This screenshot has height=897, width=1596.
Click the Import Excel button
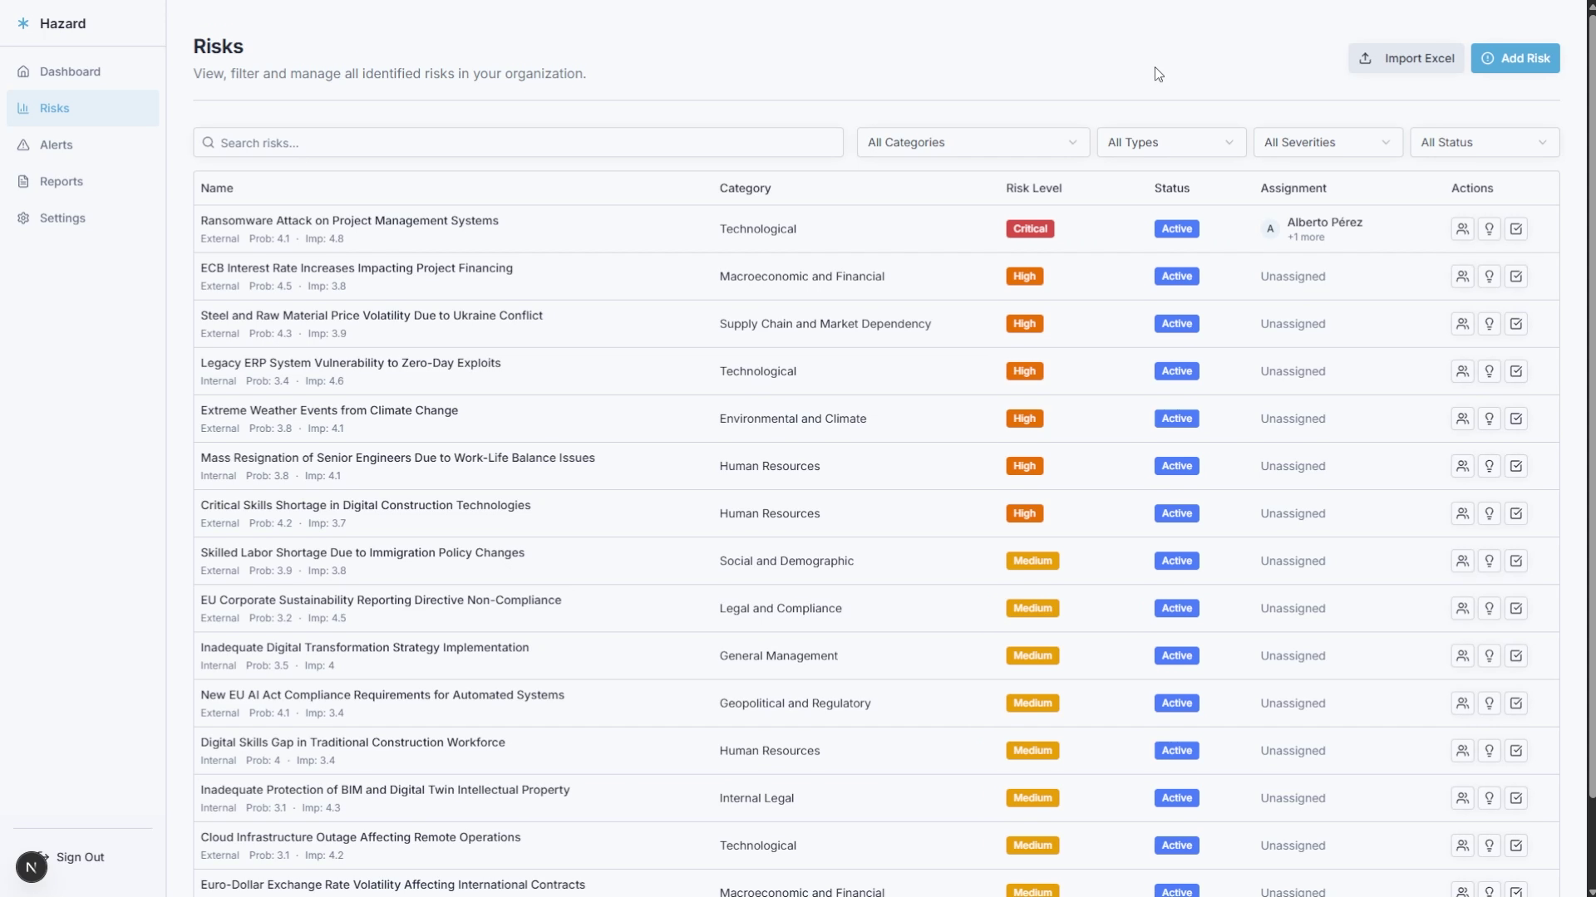pyautogui.click(x=1406, y=58)
